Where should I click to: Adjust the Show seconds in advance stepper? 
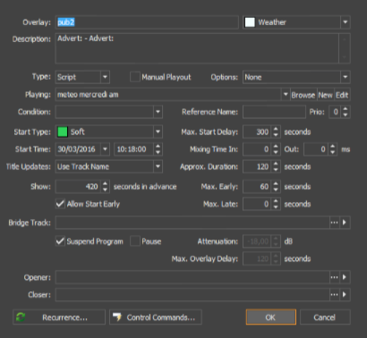tap(105, 187)
